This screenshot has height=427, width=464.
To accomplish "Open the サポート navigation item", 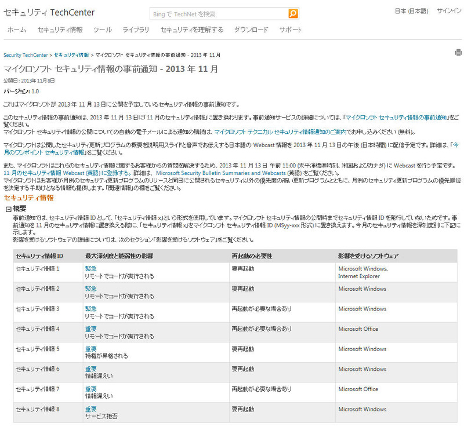I will (291, 30).
